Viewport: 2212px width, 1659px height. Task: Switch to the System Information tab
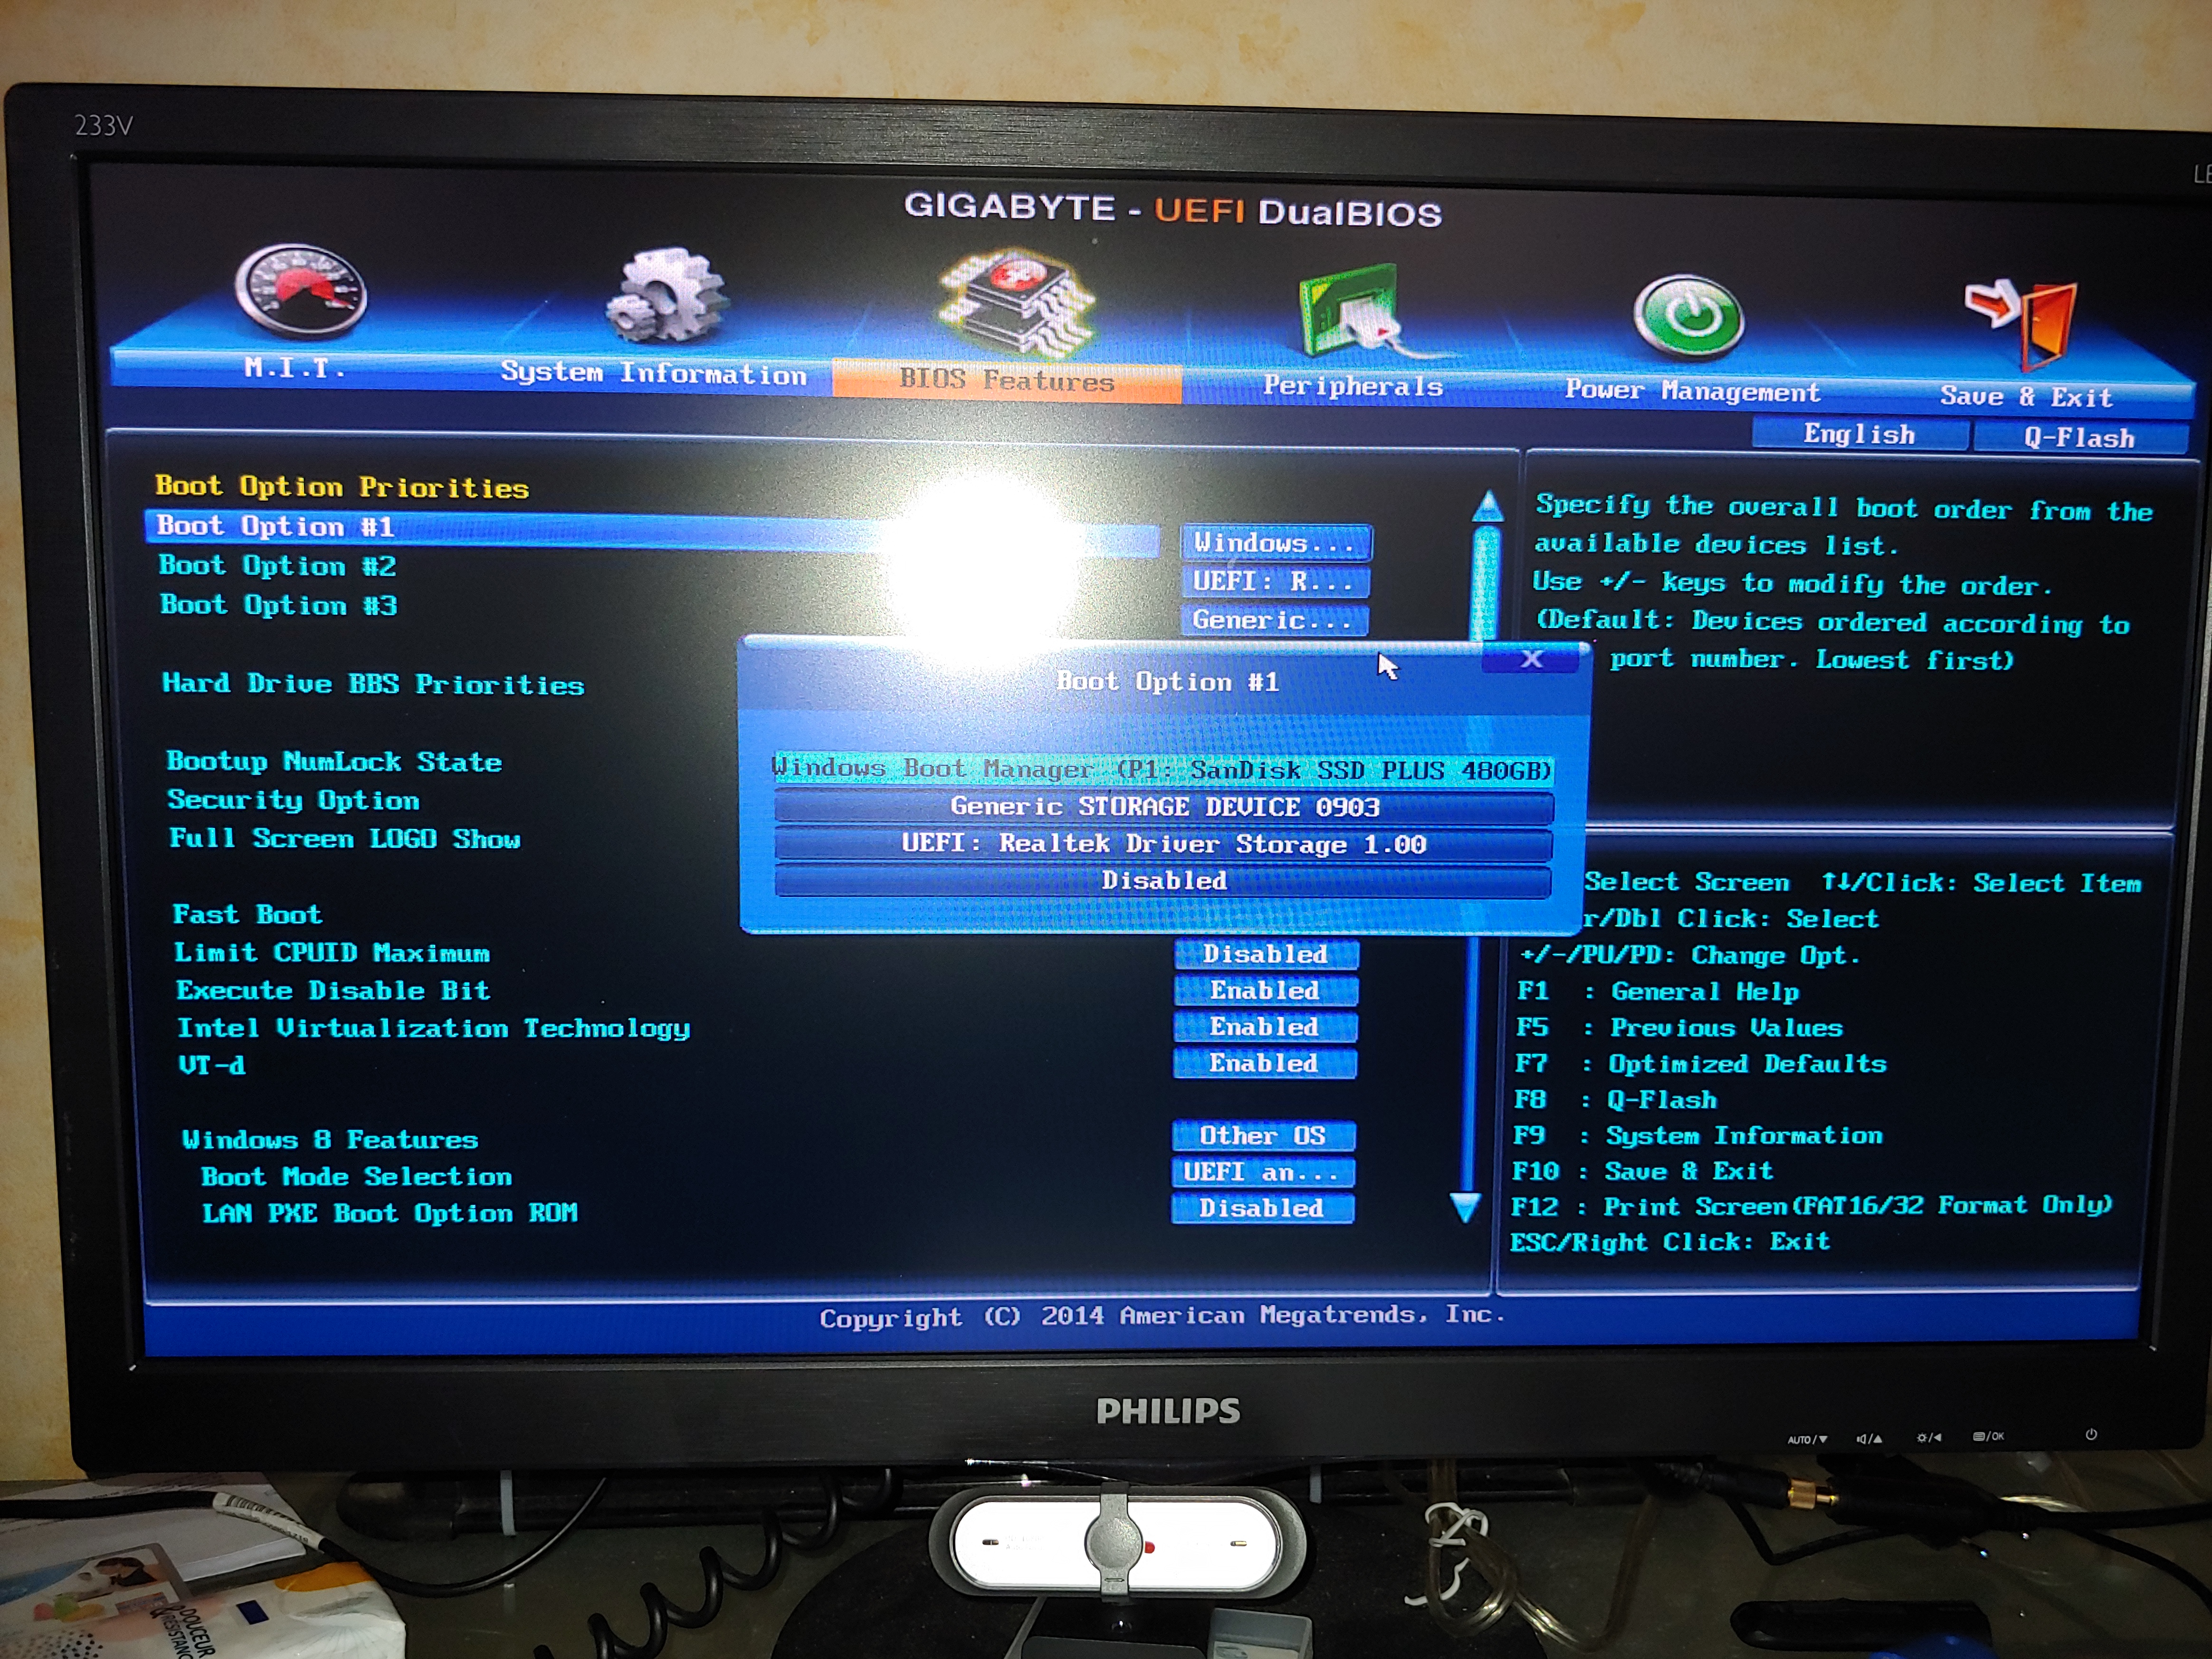(x=653, y=373)
